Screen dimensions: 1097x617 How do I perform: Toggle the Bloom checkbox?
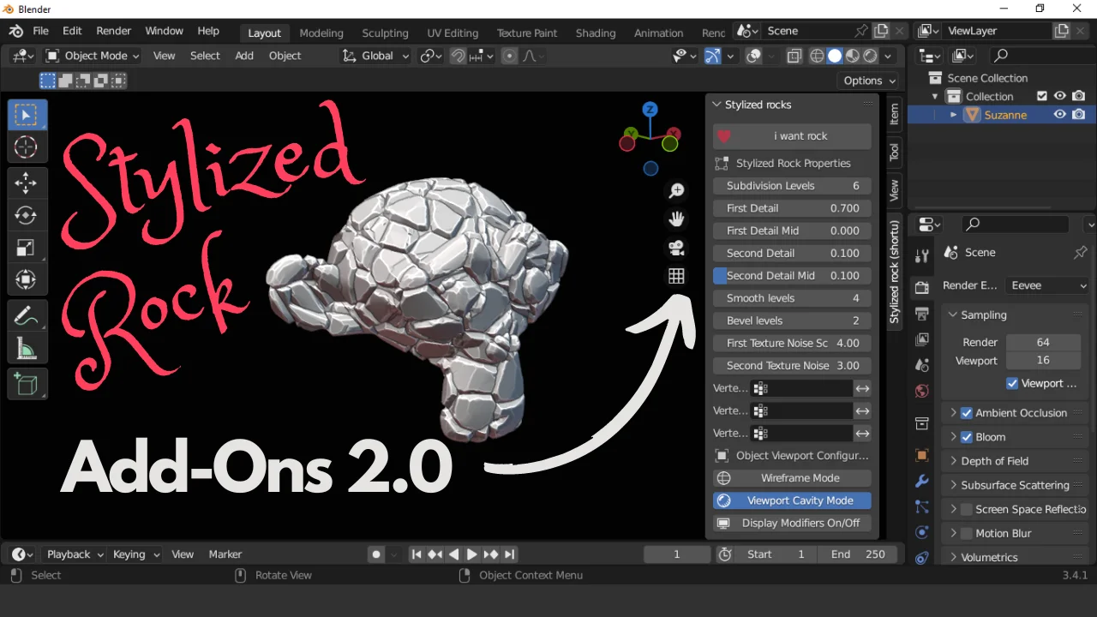pyautogui.click(x=967, y=437)
